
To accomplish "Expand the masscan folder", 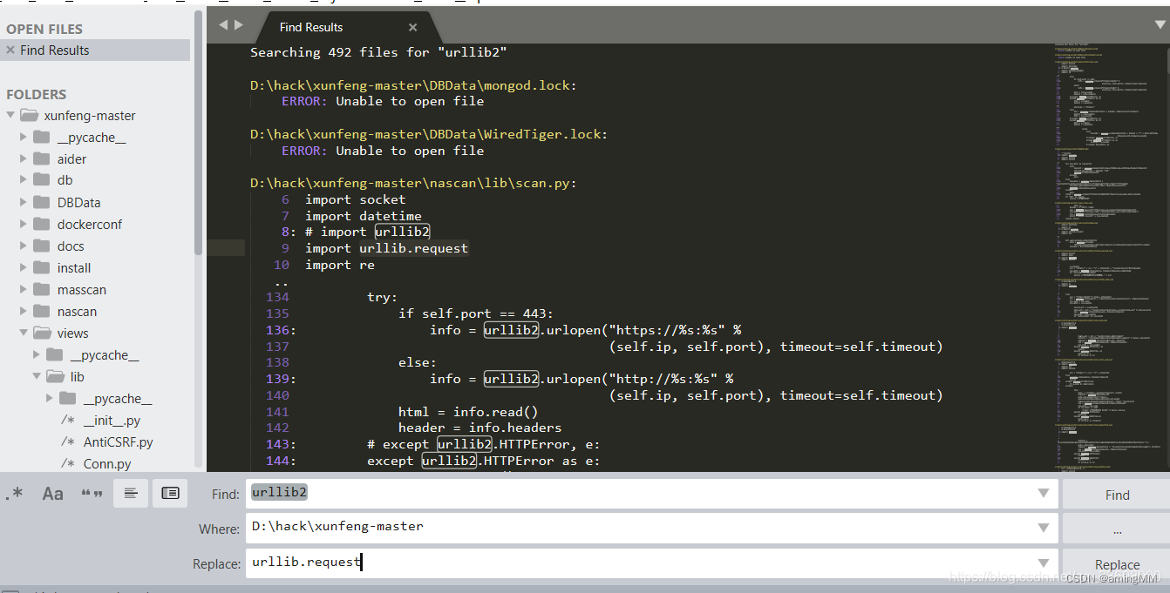I will tap(24, 290).
